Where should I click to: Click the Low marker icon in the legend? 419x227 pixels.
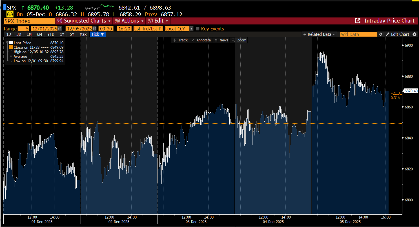11,61
